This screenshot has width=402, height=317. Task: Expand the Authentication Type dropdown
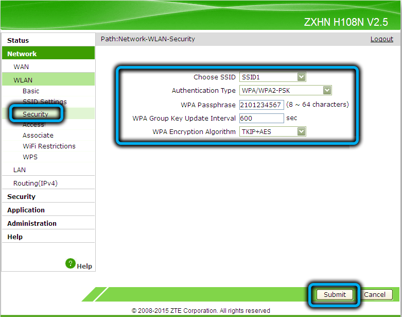click(286, 91)
